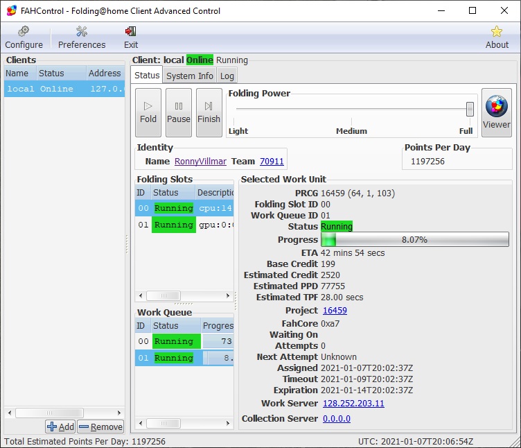Image resolution: width=521 pixels, height=448 pixels.
Task: Click the Add client plus button
Action: click(x=60, y=427)
